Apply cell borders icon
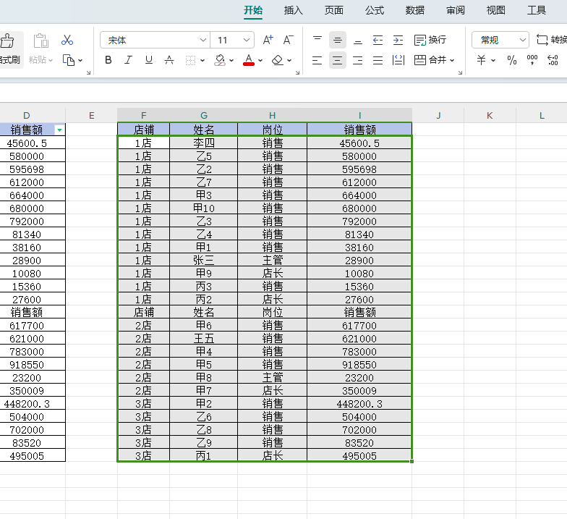This screenshot has height=519, width=567. (x=190, y=60)
